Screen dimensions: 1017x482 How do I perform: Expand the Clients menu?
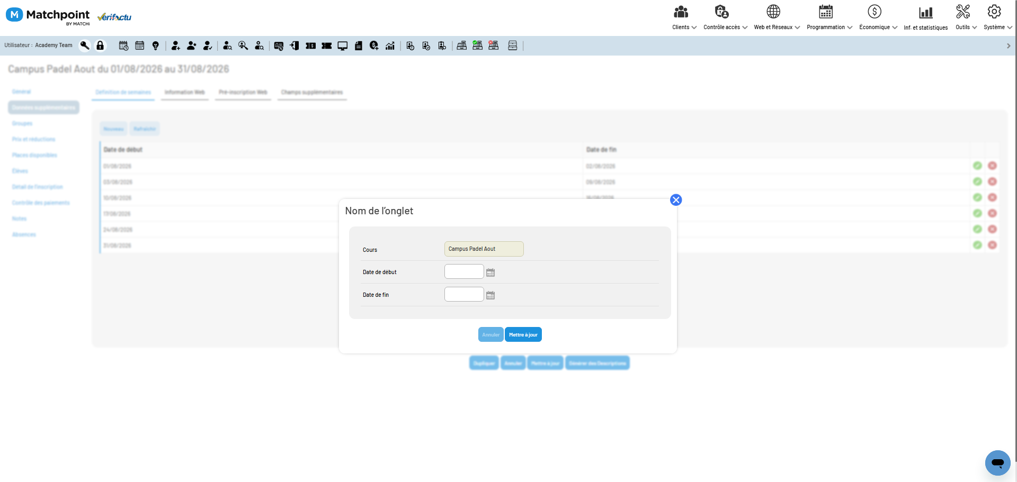684,17
